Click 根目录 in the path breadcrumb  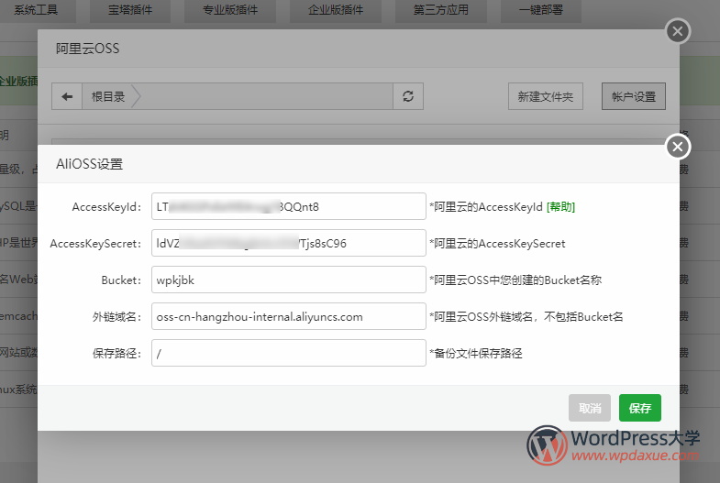pos(108,96)
